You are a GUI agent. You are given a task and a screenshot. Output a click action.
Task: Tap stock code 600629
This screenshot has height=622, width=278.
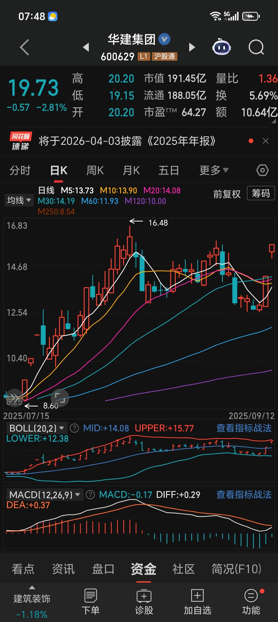click(118, 56)
